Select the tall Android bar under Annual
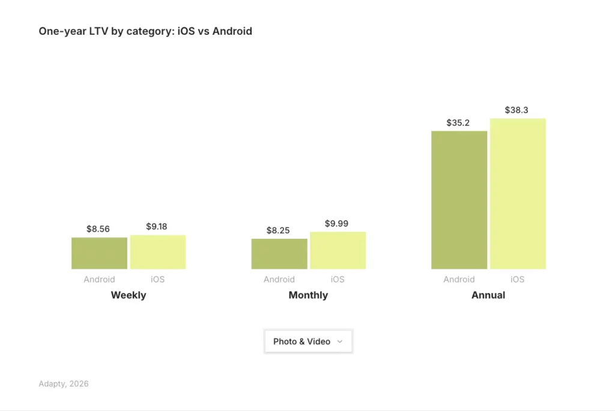The width and height of the screenshot is (615, 411). 459,198
